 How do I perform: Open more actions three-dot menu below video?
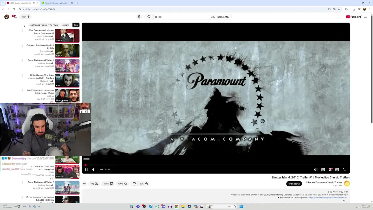click(x=84, y=184)
